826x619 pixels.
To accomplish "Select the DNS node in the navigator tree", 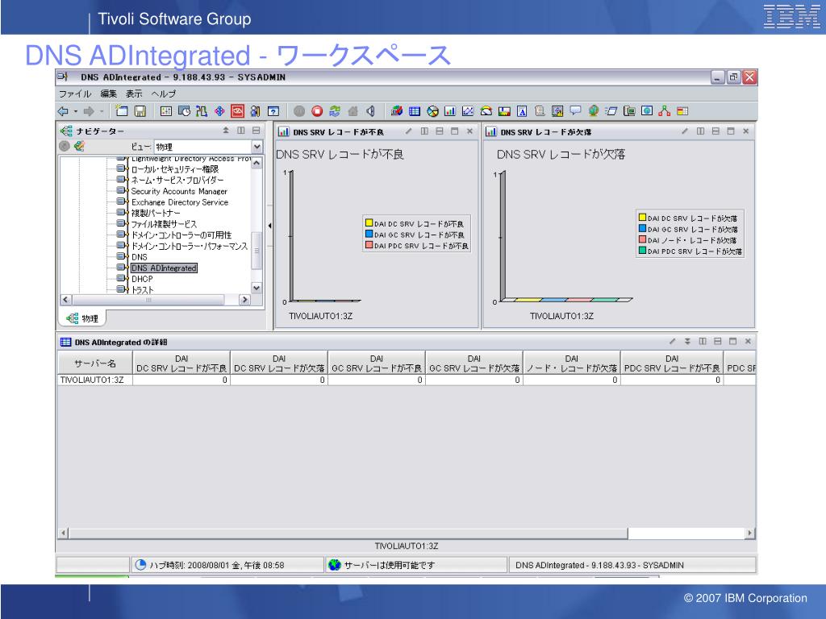I will tap(139, 257).
